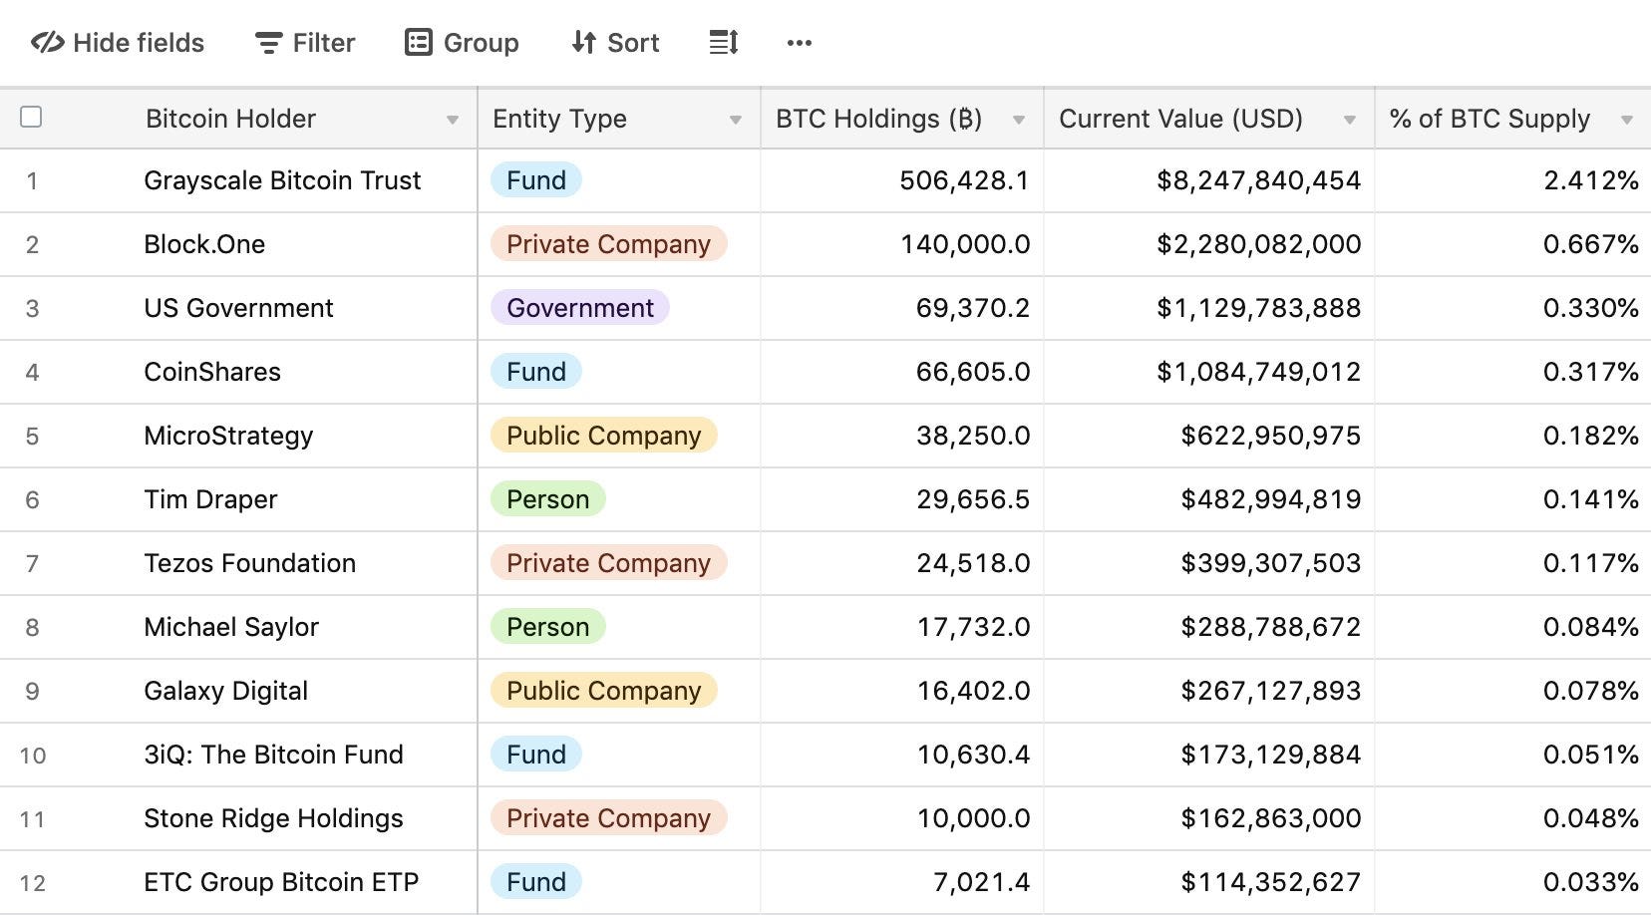The image size is (1651, 915).
Task: Click the Hide fields button
Action: click(118, 43)
